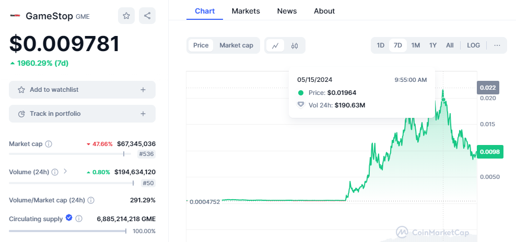The image size is (516, 242).
Task: Click the tooltip time 9:55:00 AM
Action: tap(411, 80)
